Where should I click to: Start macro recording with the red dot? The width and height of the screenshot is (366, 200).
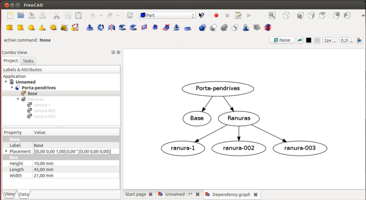[216, 15]
